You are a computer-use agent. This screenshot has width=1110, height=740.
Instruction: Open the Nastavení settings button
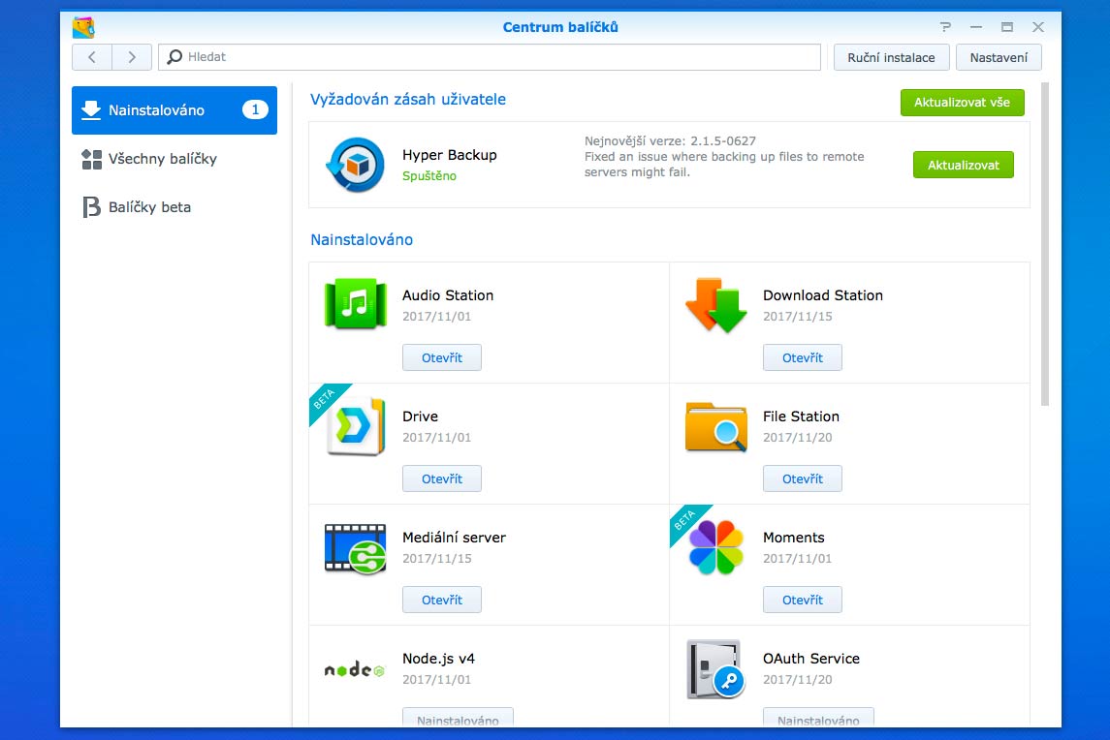click(x=999, y=57)
